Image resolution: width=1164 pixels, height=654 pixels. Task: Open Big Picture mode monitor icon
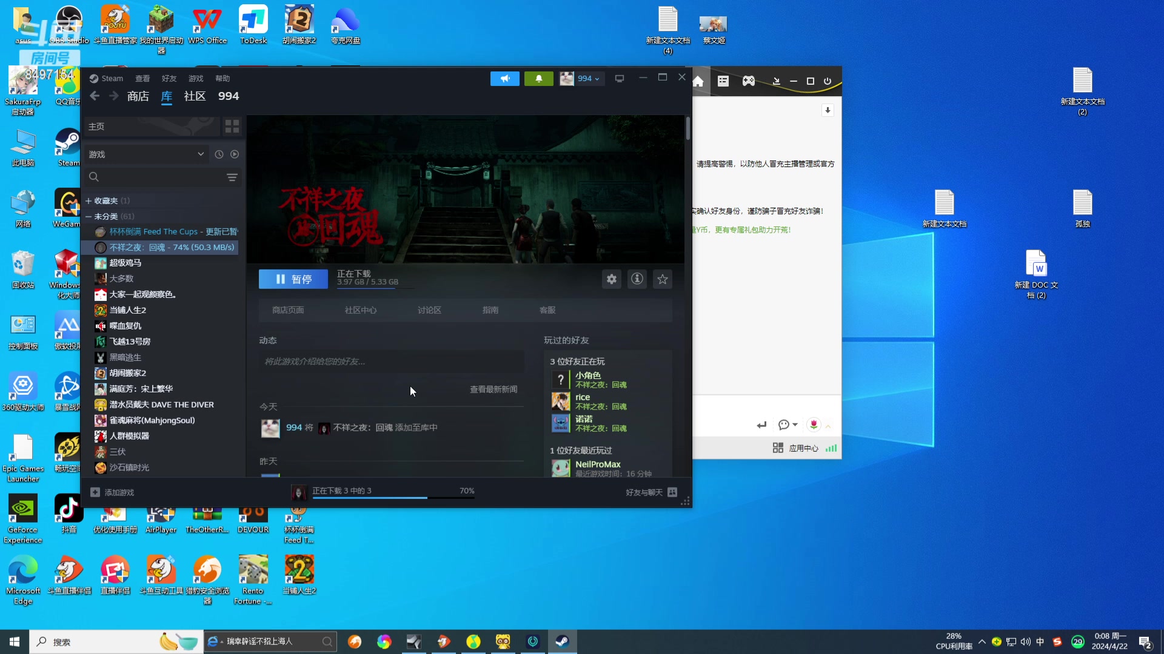pos(619,79)
